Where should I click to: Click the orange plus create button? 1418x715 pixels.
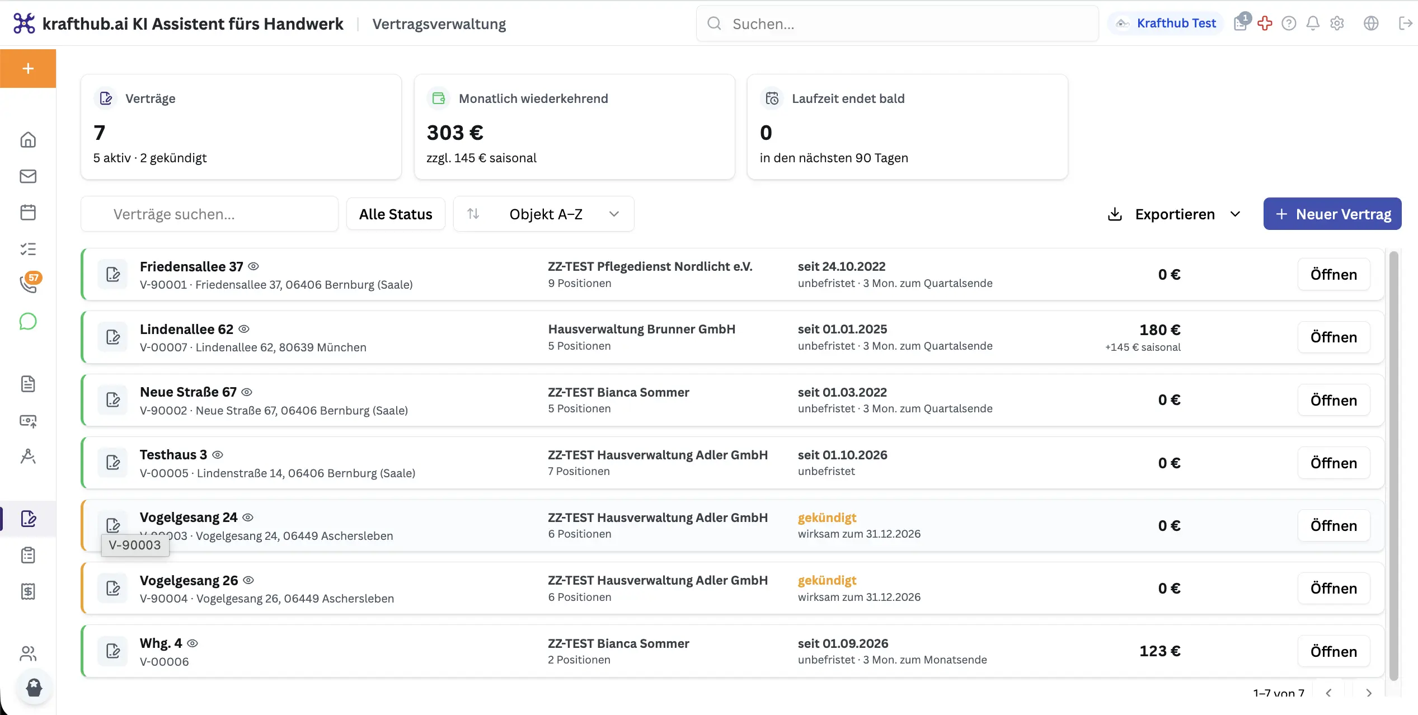[28, 68]
